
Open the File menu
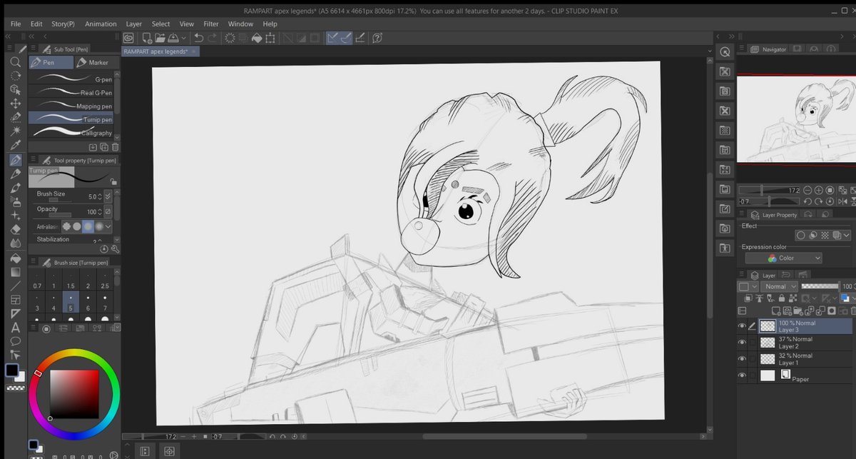point(16,24)
